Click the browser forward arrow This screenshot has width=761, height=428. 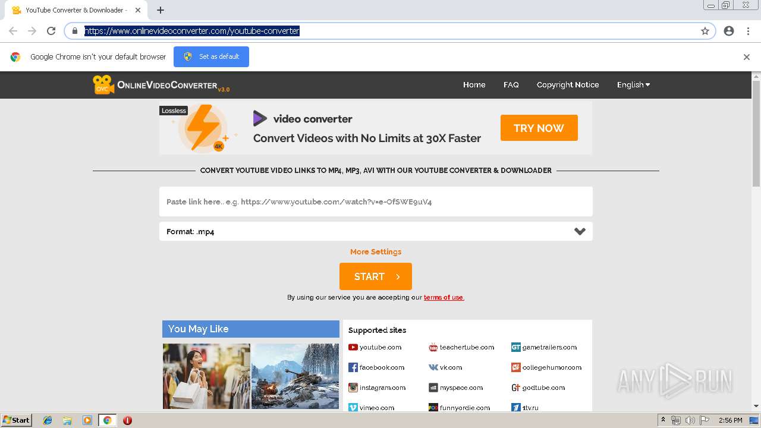click(32, 31)
